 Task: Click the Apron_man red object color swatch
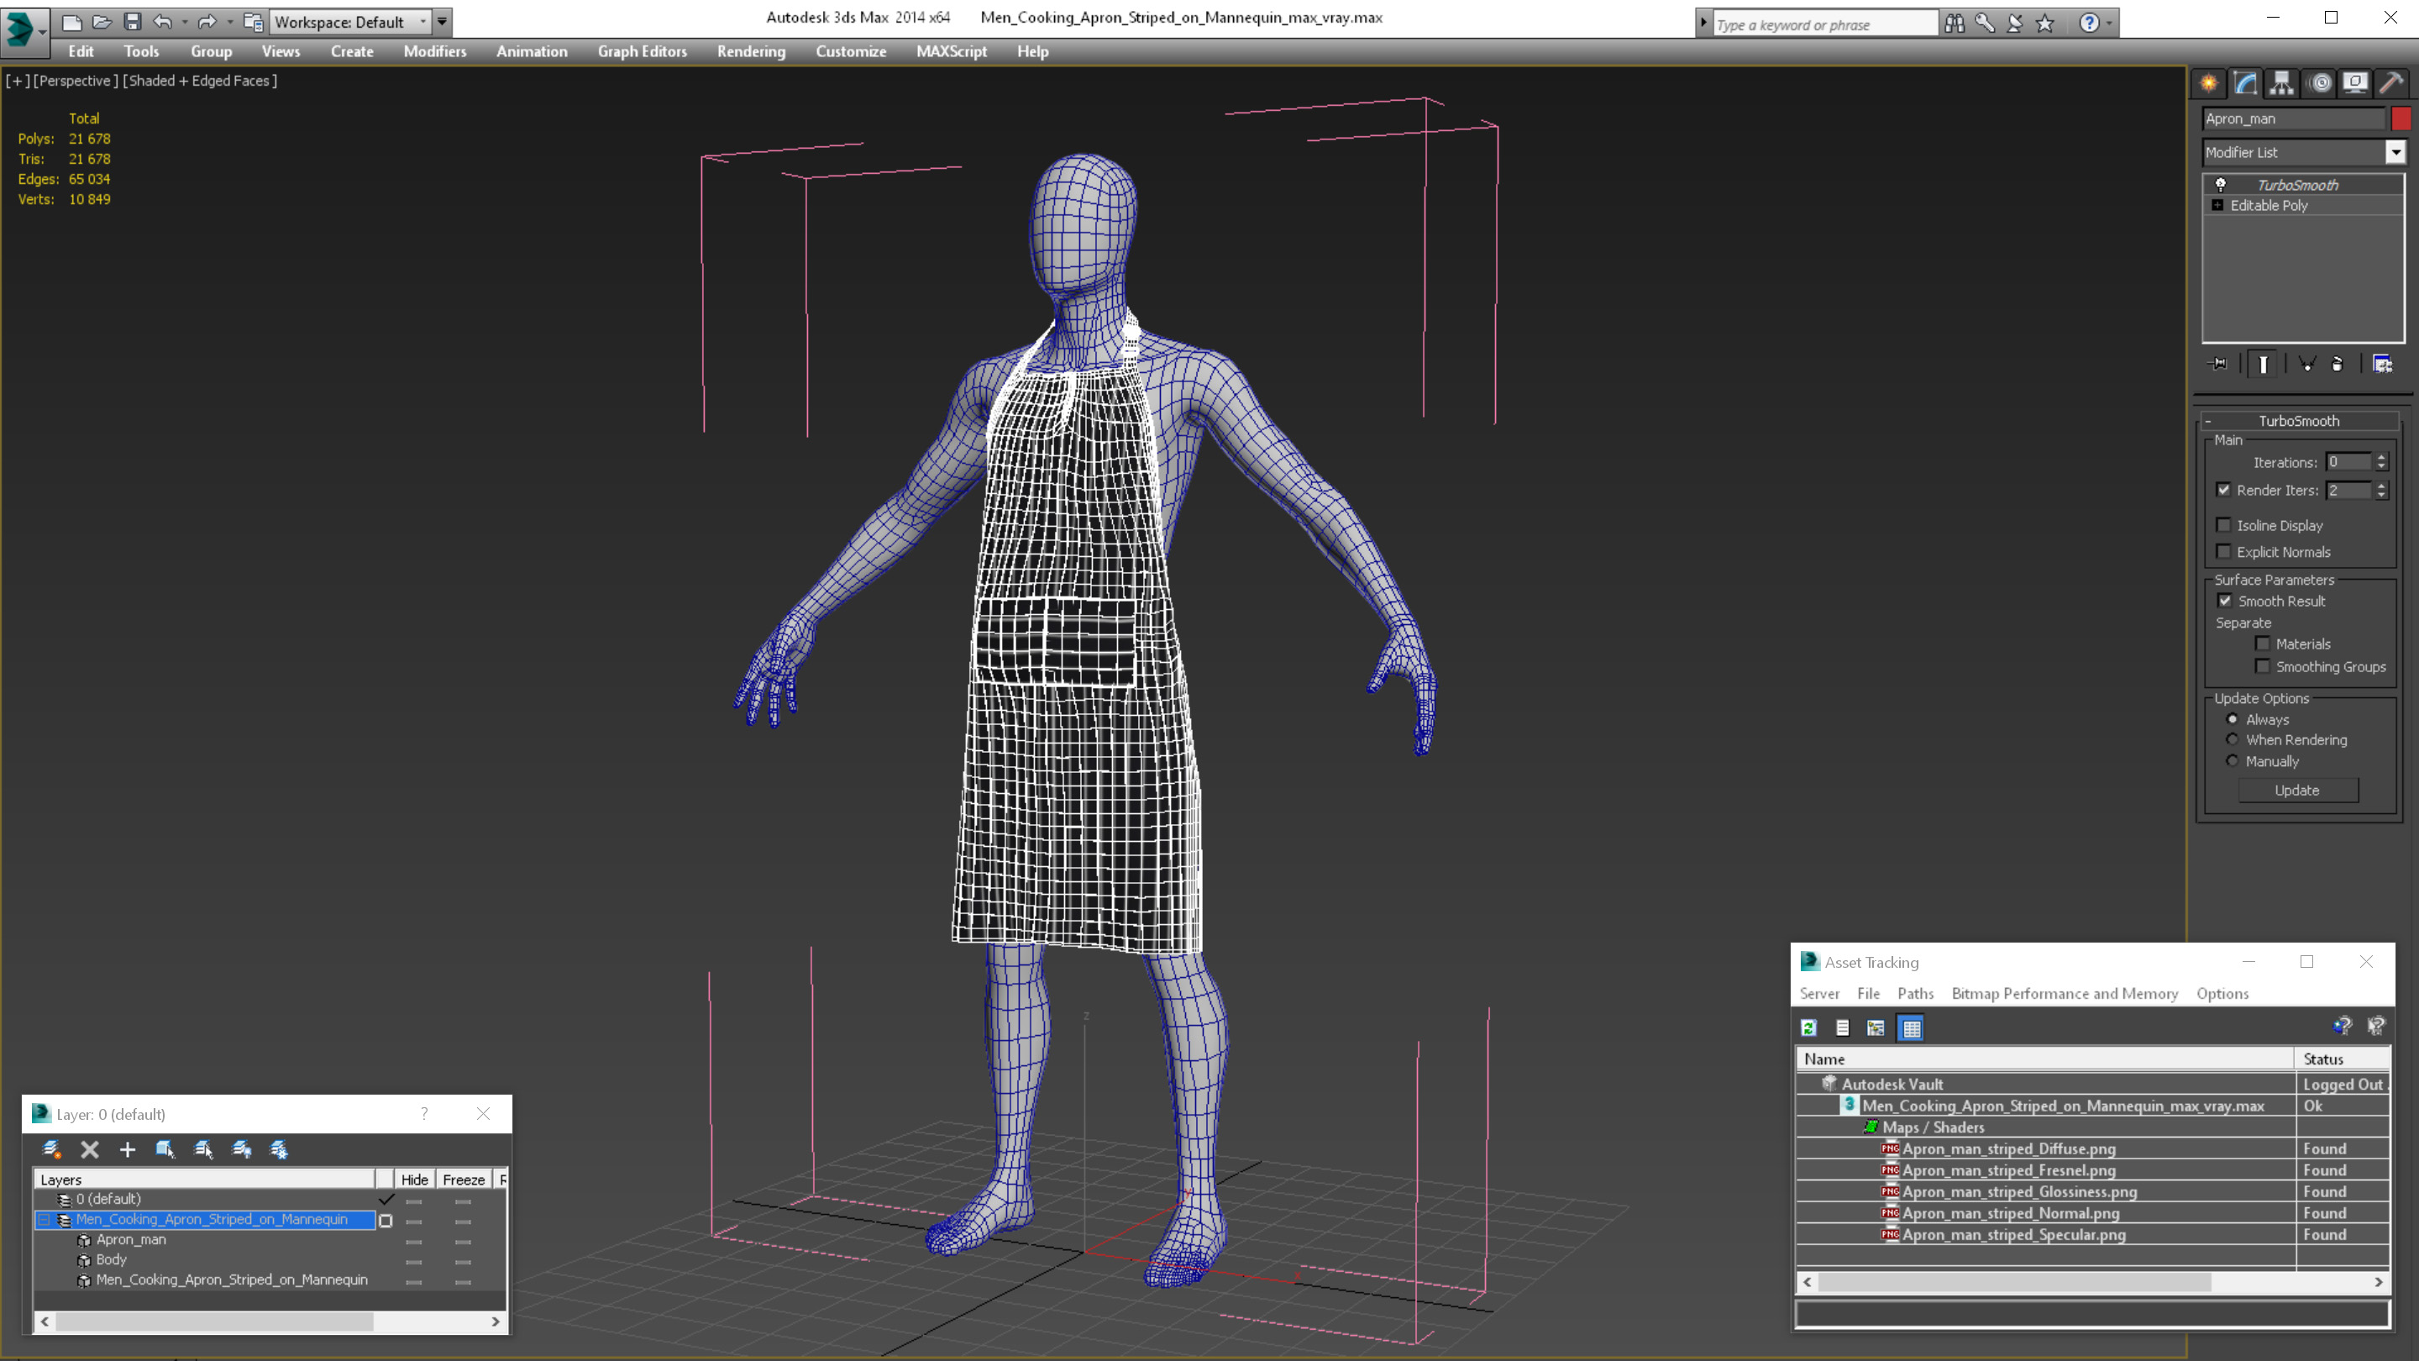pyautogui.click(x=2401, y=118)
